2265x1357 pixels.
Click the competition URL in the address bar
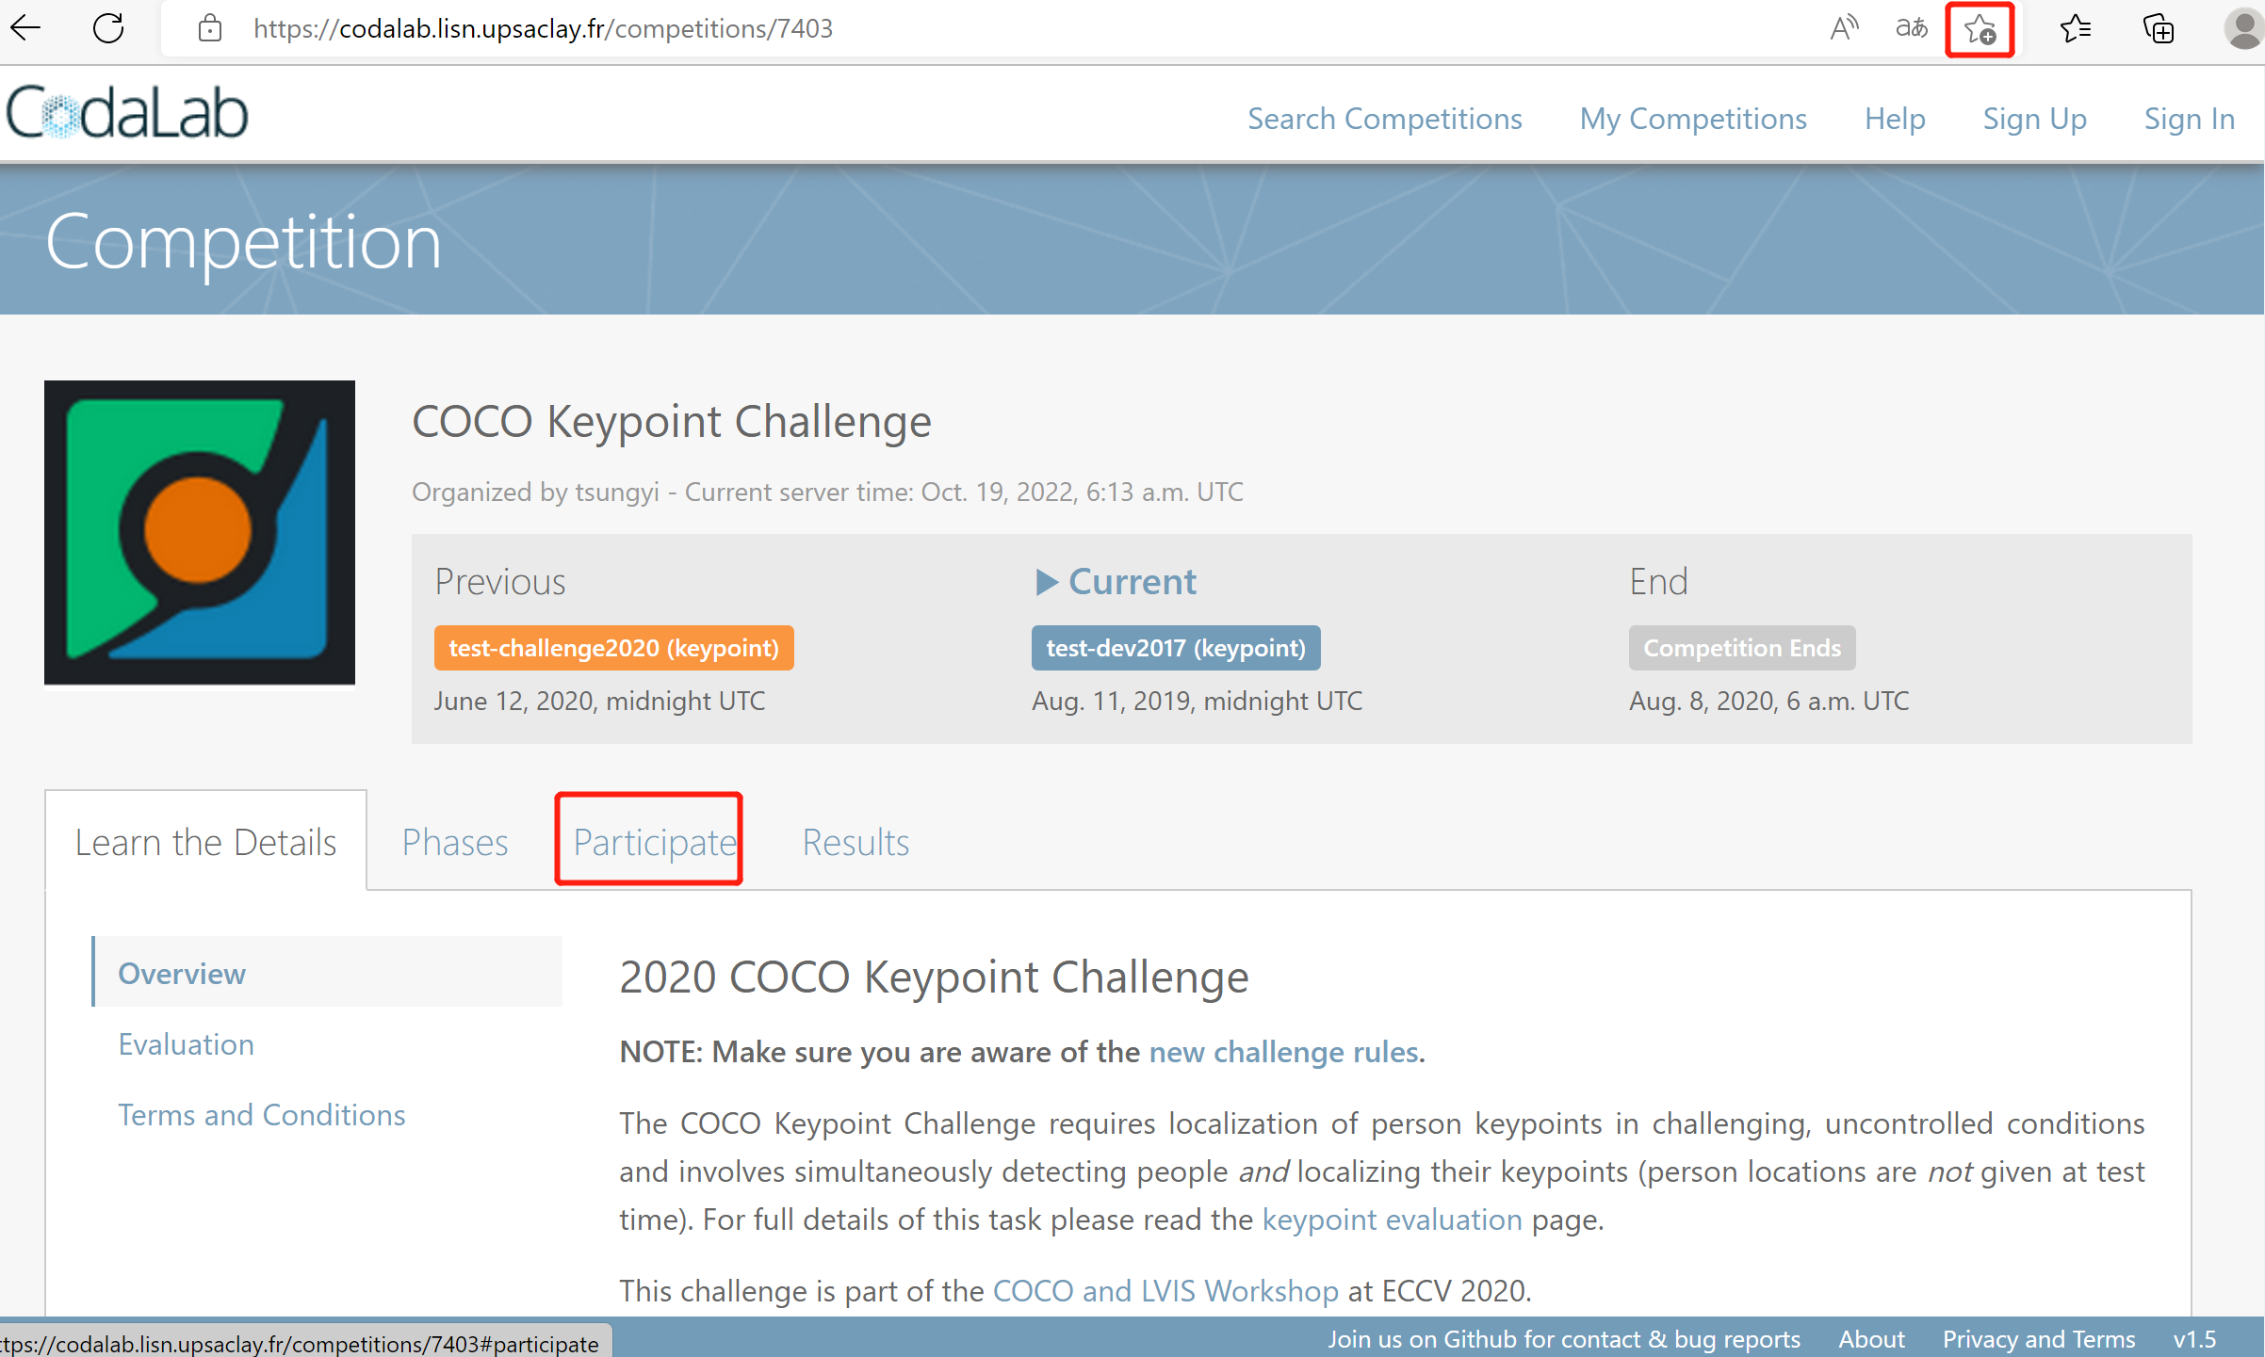(544, 29)
